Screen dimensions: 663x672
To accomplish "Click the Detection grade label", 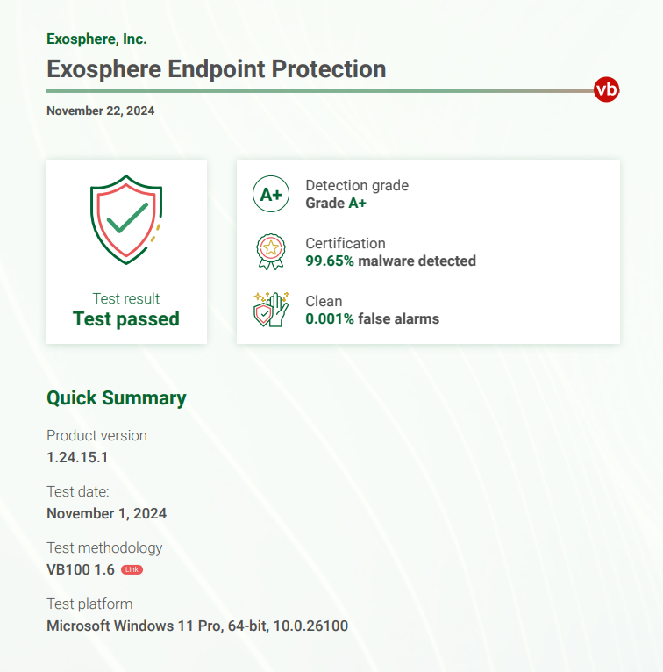I will [357, 185].
